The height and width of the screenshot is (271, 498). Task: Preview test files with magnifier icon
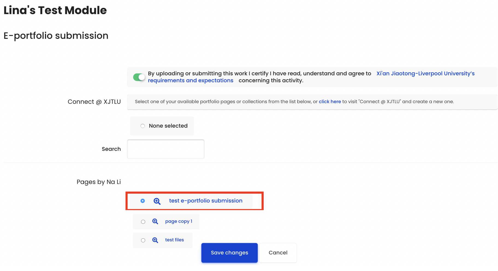[155, 240]
